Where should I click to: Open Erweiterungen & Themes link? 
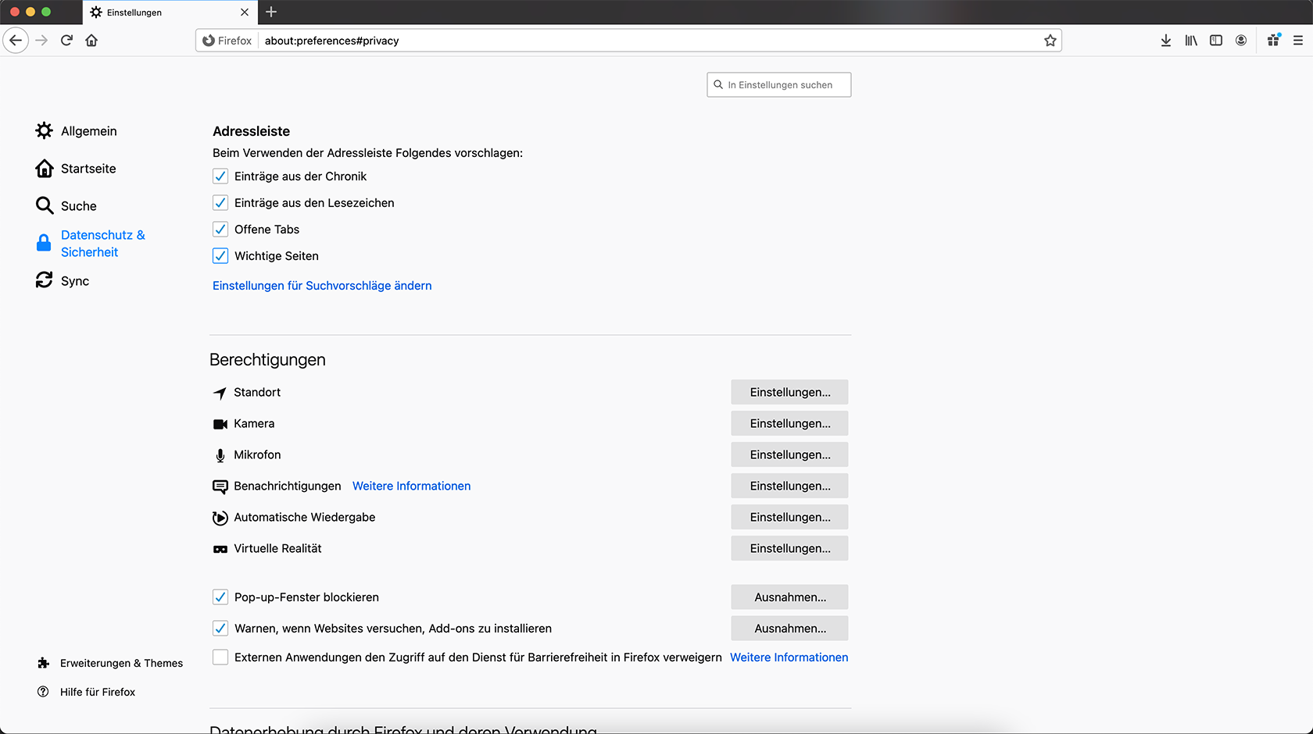point(121,663)
